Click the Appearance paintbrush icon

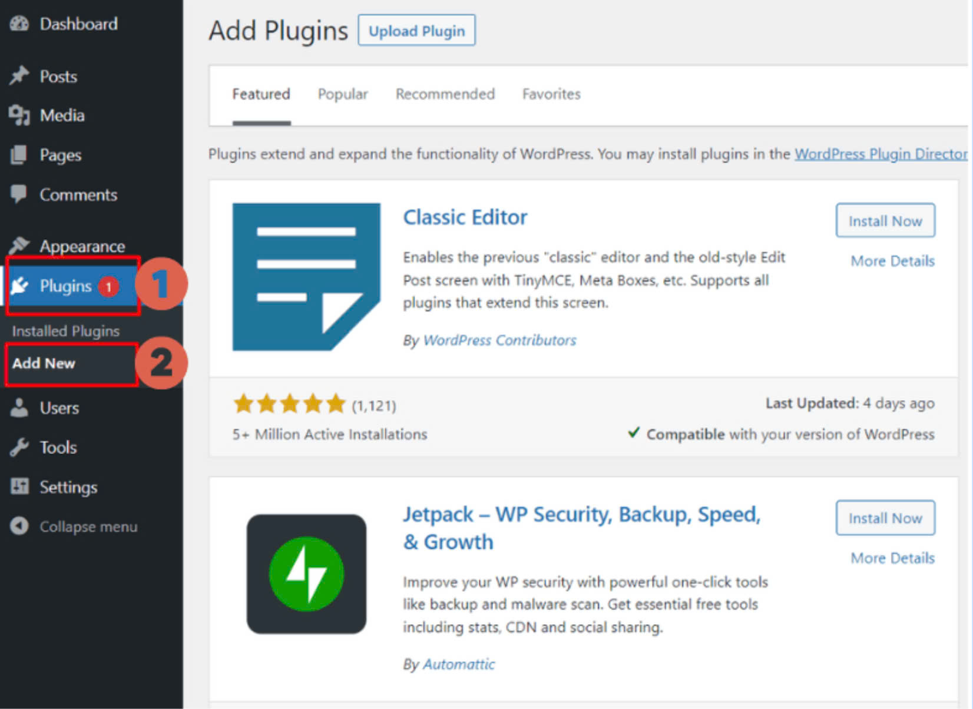click(19, 245)
